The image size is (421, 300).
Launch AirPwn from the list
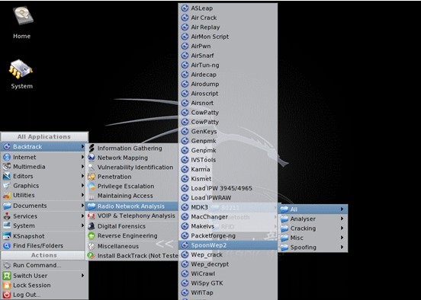pyautogui.click(x=228, y=46)
